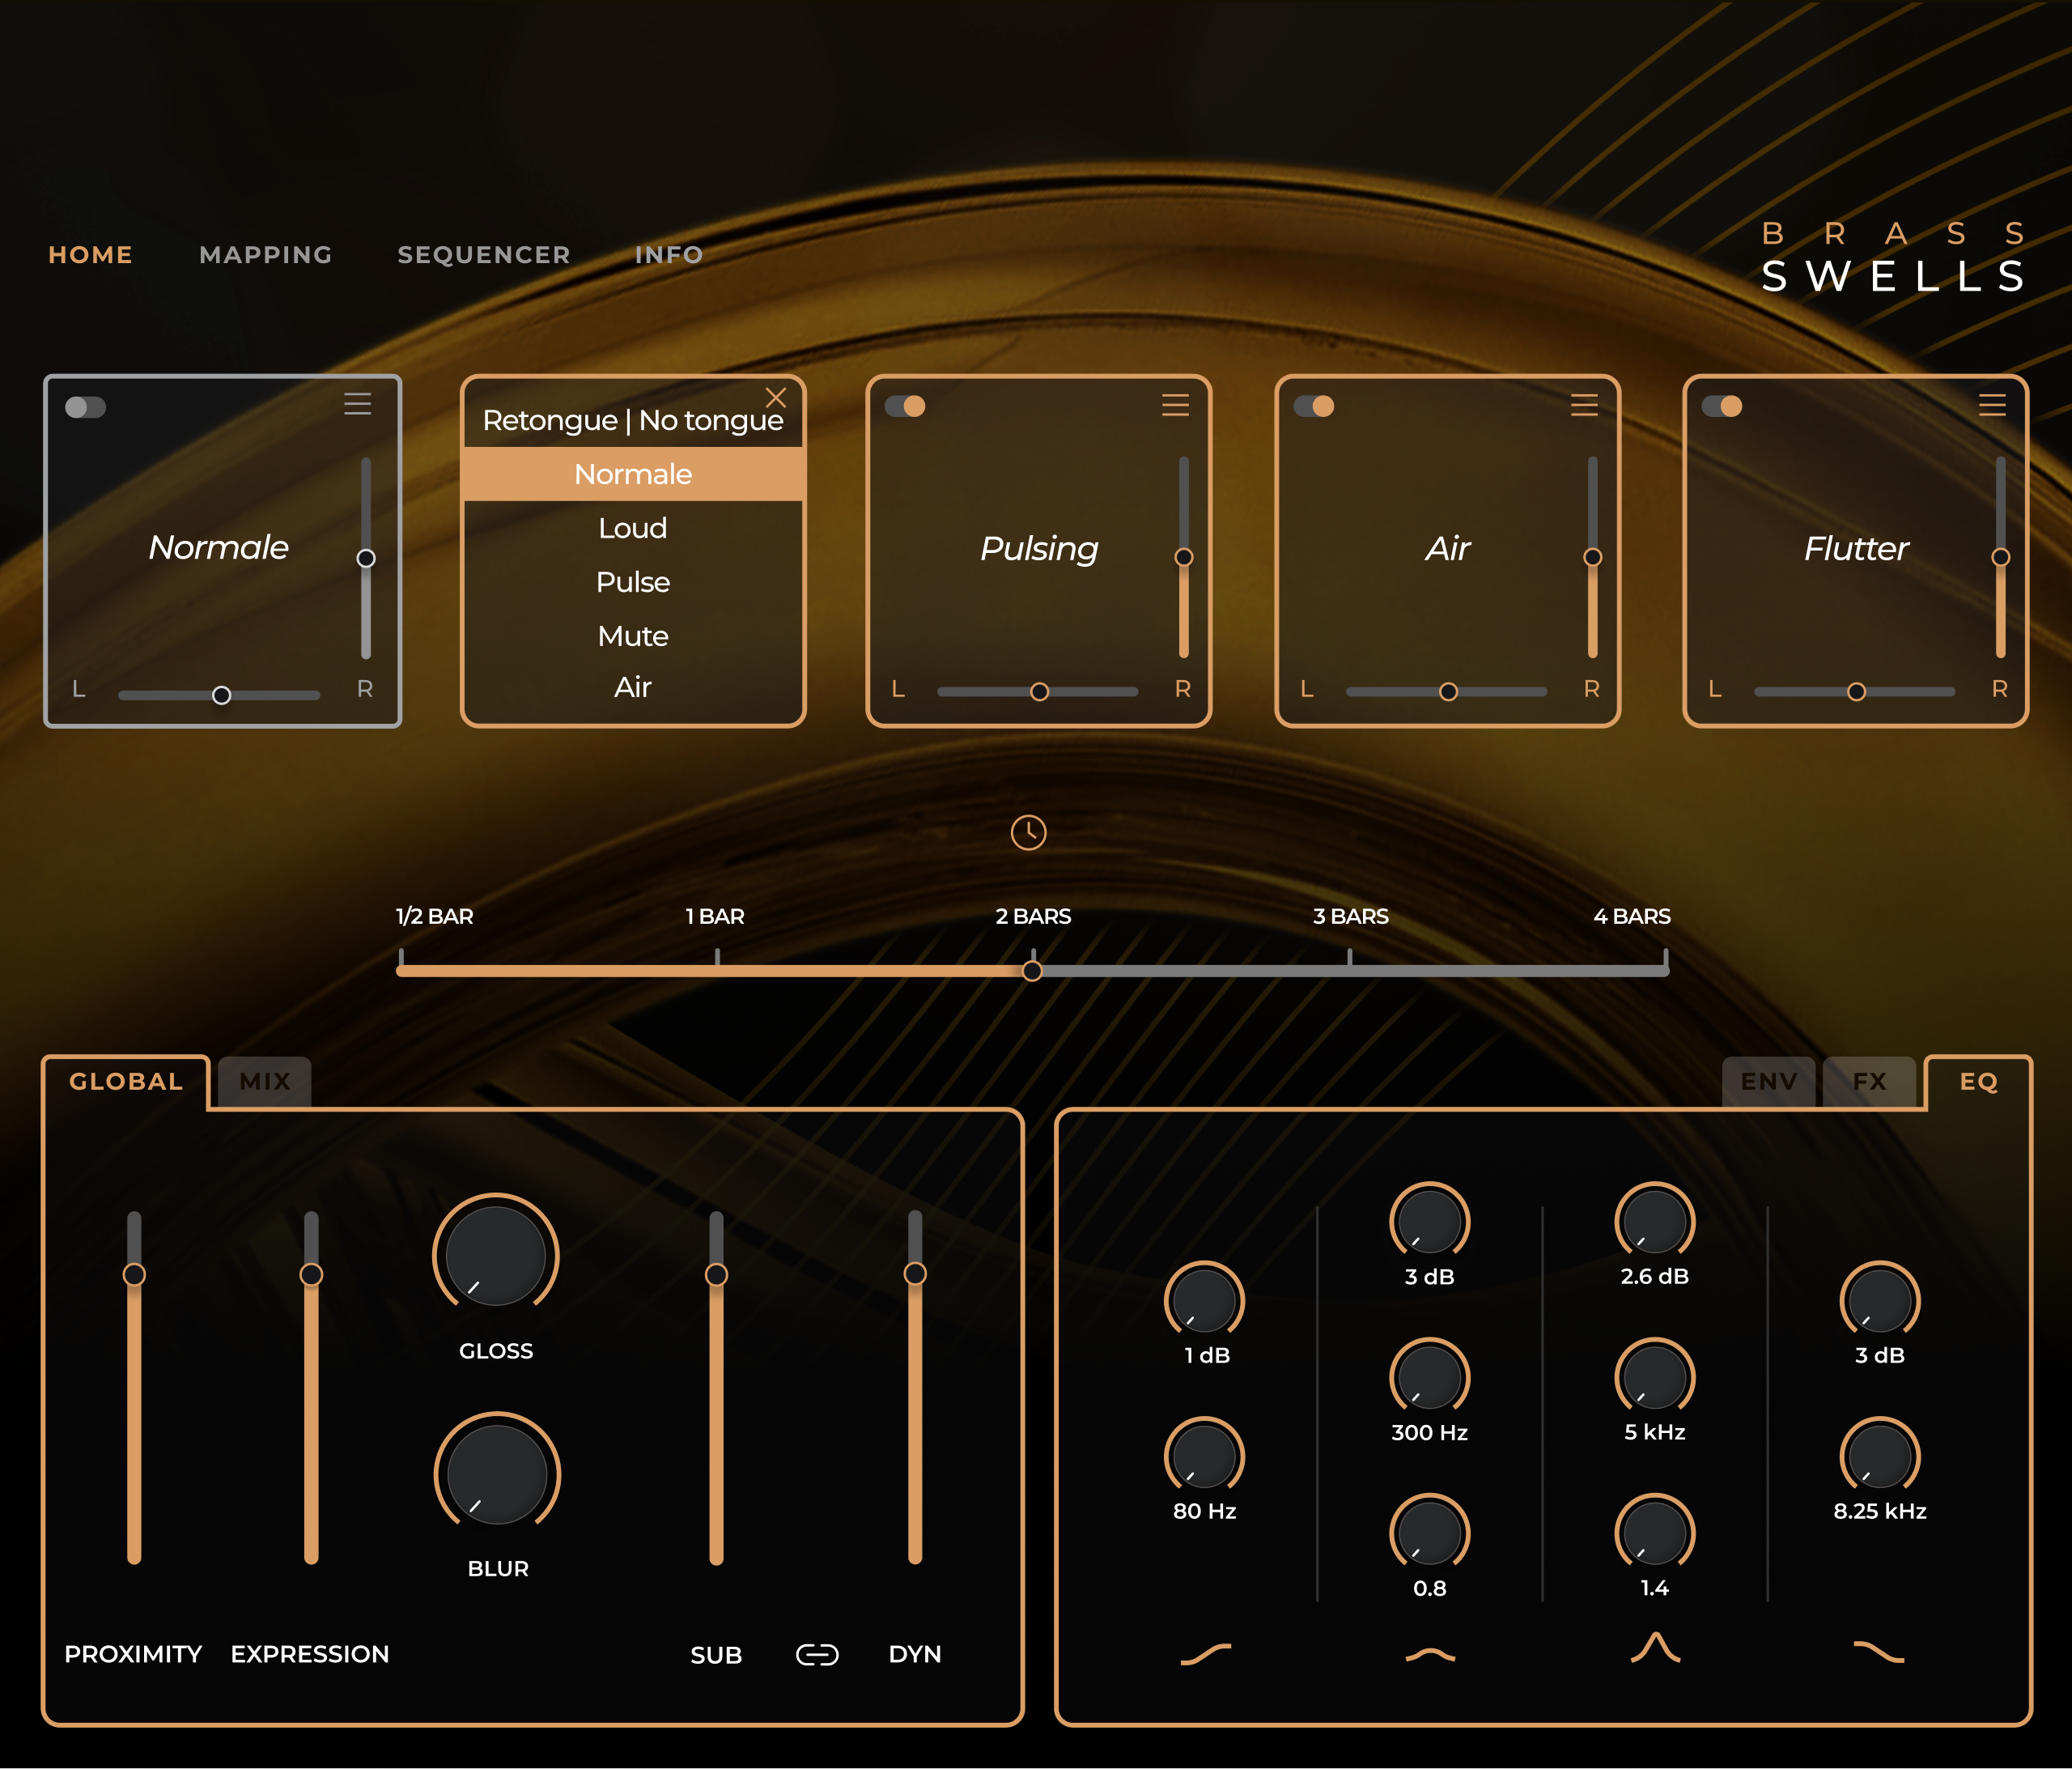
Task: Disable the Pulsing layer toggle
Action: [905, 406]
